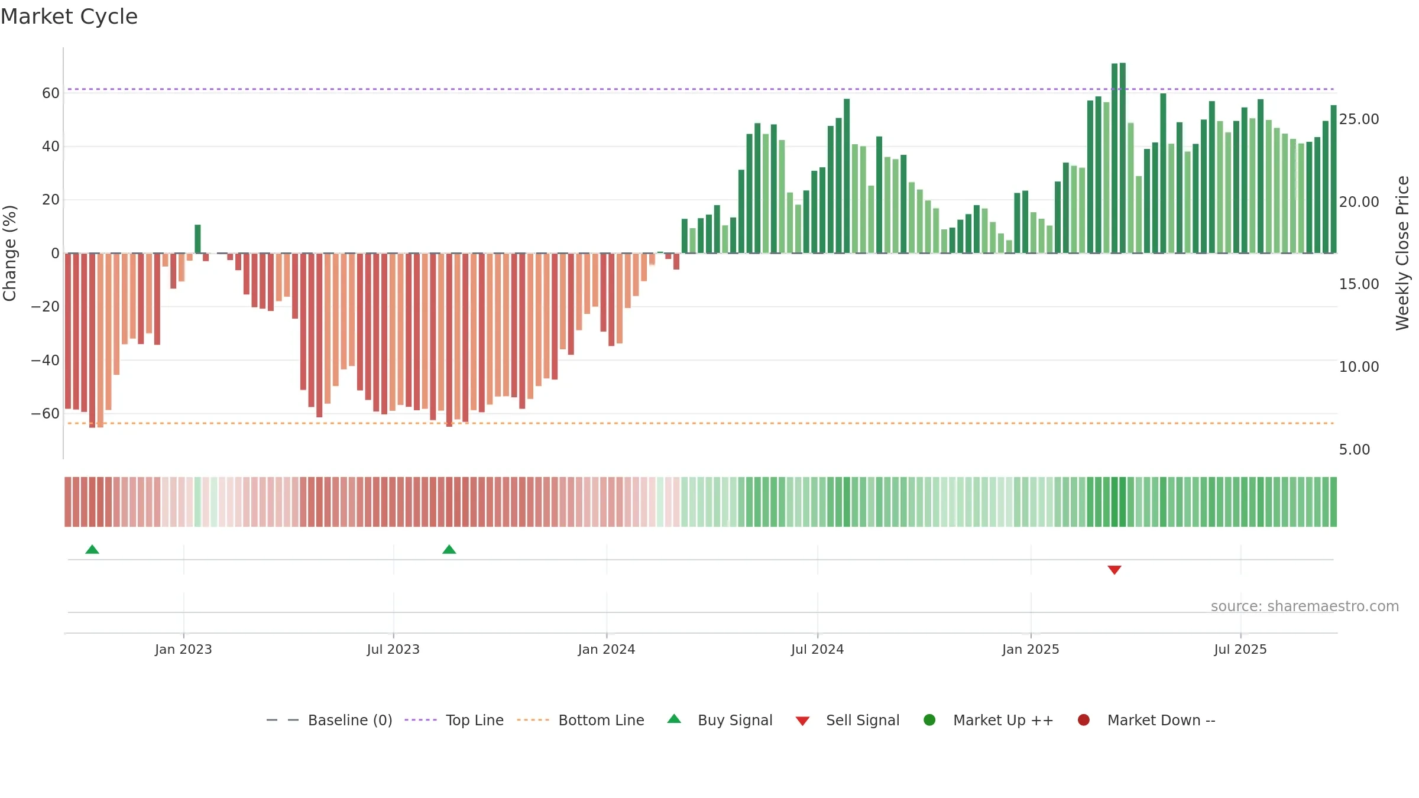This screenshot has width=1419, height=798.
Task: Click the Weekly Close Price axis title
Action: 1402,253
